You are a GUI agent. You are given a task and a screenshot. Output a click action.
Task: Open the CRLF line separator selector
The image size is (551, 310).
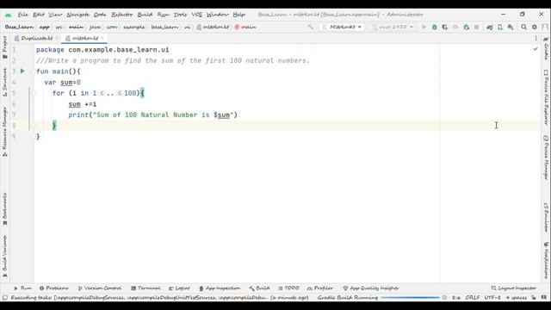click(473, 298)
